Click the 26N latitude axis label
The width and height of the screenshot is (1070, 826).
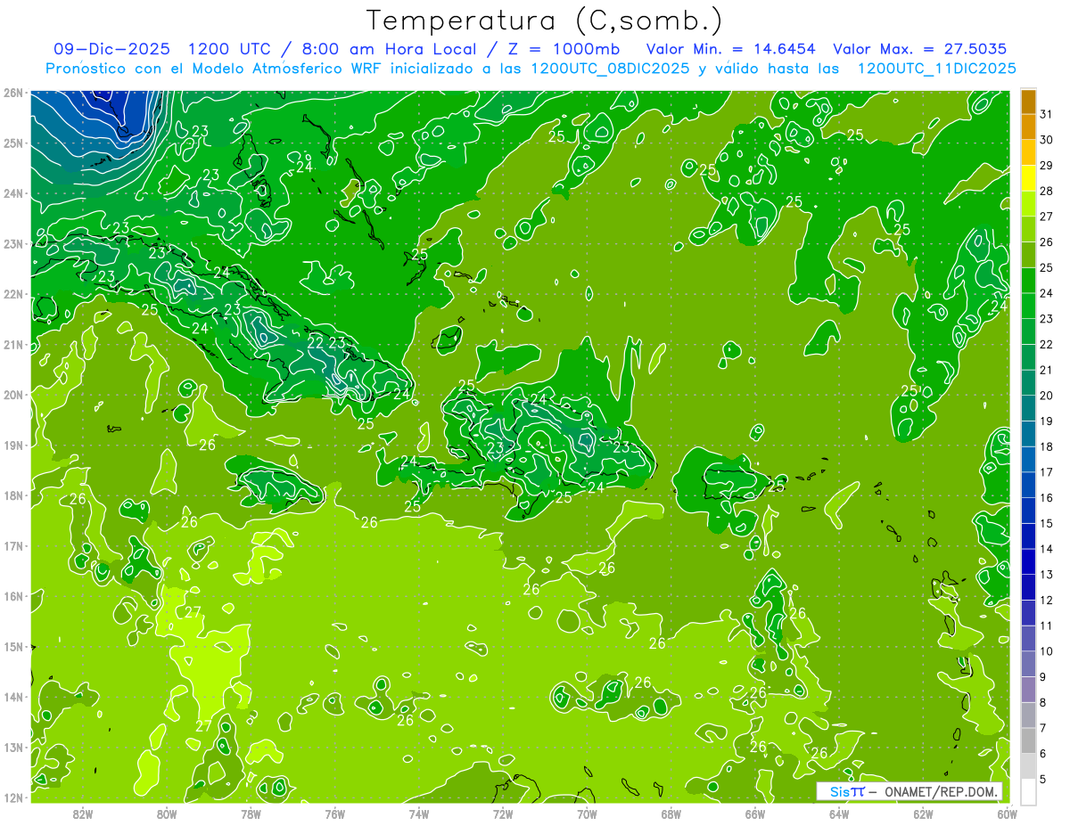click(13, 93)
